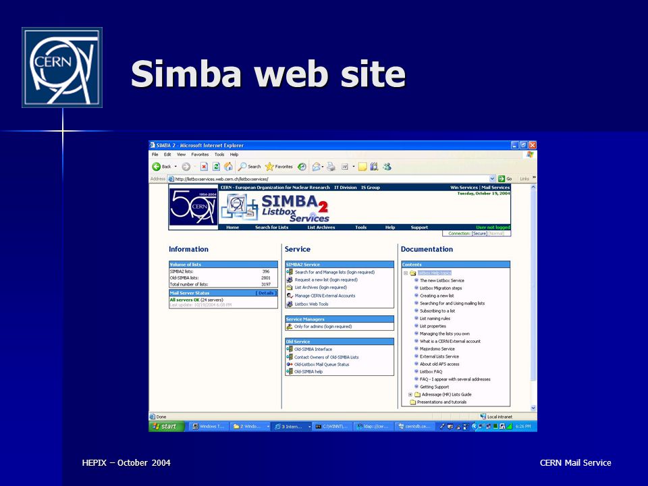Screen dimensions: 648x486
Task: Click the Go button beside address bar
Action: pyautogui.click(x=505, y=178)
